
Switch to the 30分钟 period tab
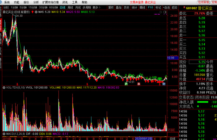click(43, 7)
